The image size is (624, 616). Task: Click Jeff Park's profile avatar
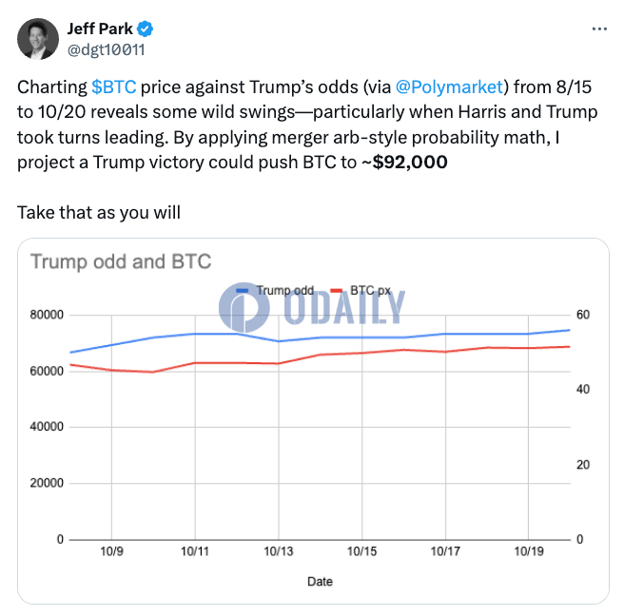click(38, 37)
